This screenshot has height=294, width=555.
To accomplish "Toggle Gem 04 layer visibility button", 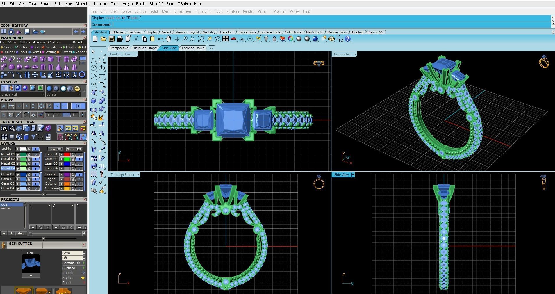I will click(x=36, y=188).
